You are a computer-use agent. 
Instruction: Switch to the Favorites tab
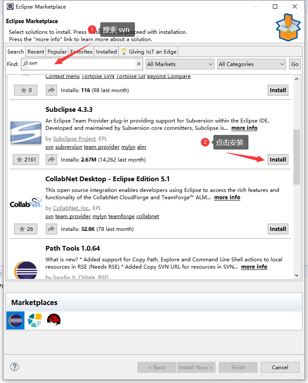[x=81, y=51]
